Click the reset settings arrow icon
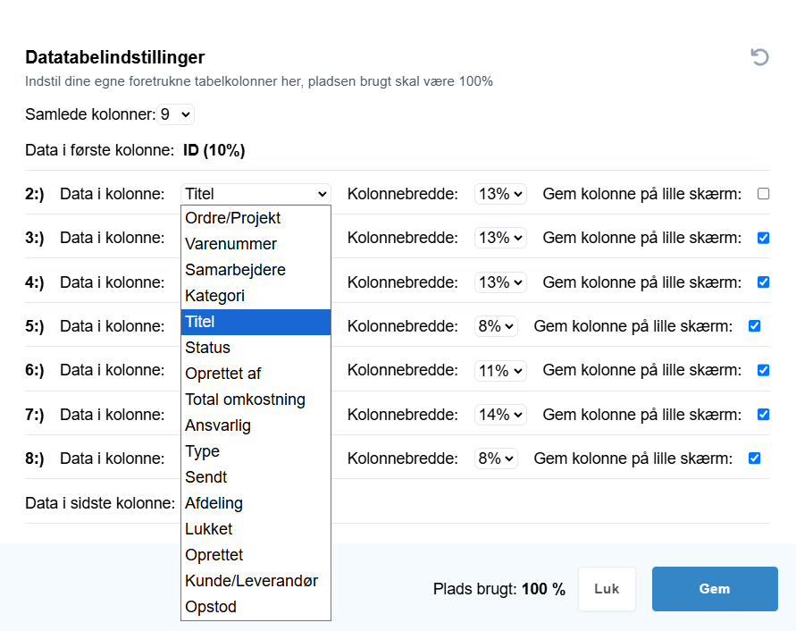796x631 pixels. coord(760,57)
